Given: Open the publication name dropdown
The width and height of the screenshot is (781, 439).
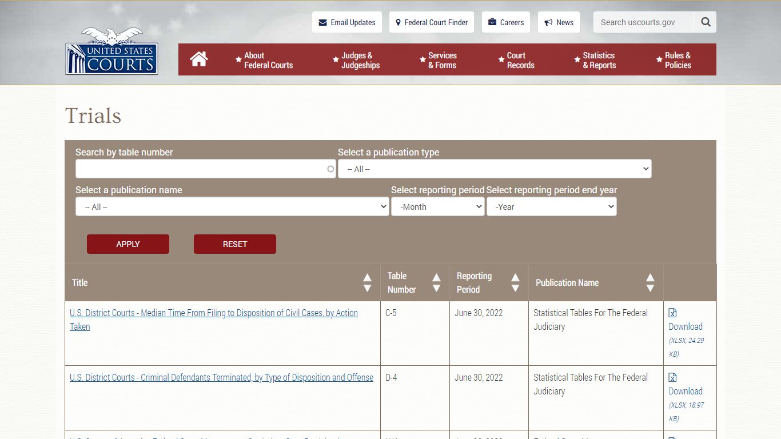Looking at the screenshot, I should coord(232,206).
